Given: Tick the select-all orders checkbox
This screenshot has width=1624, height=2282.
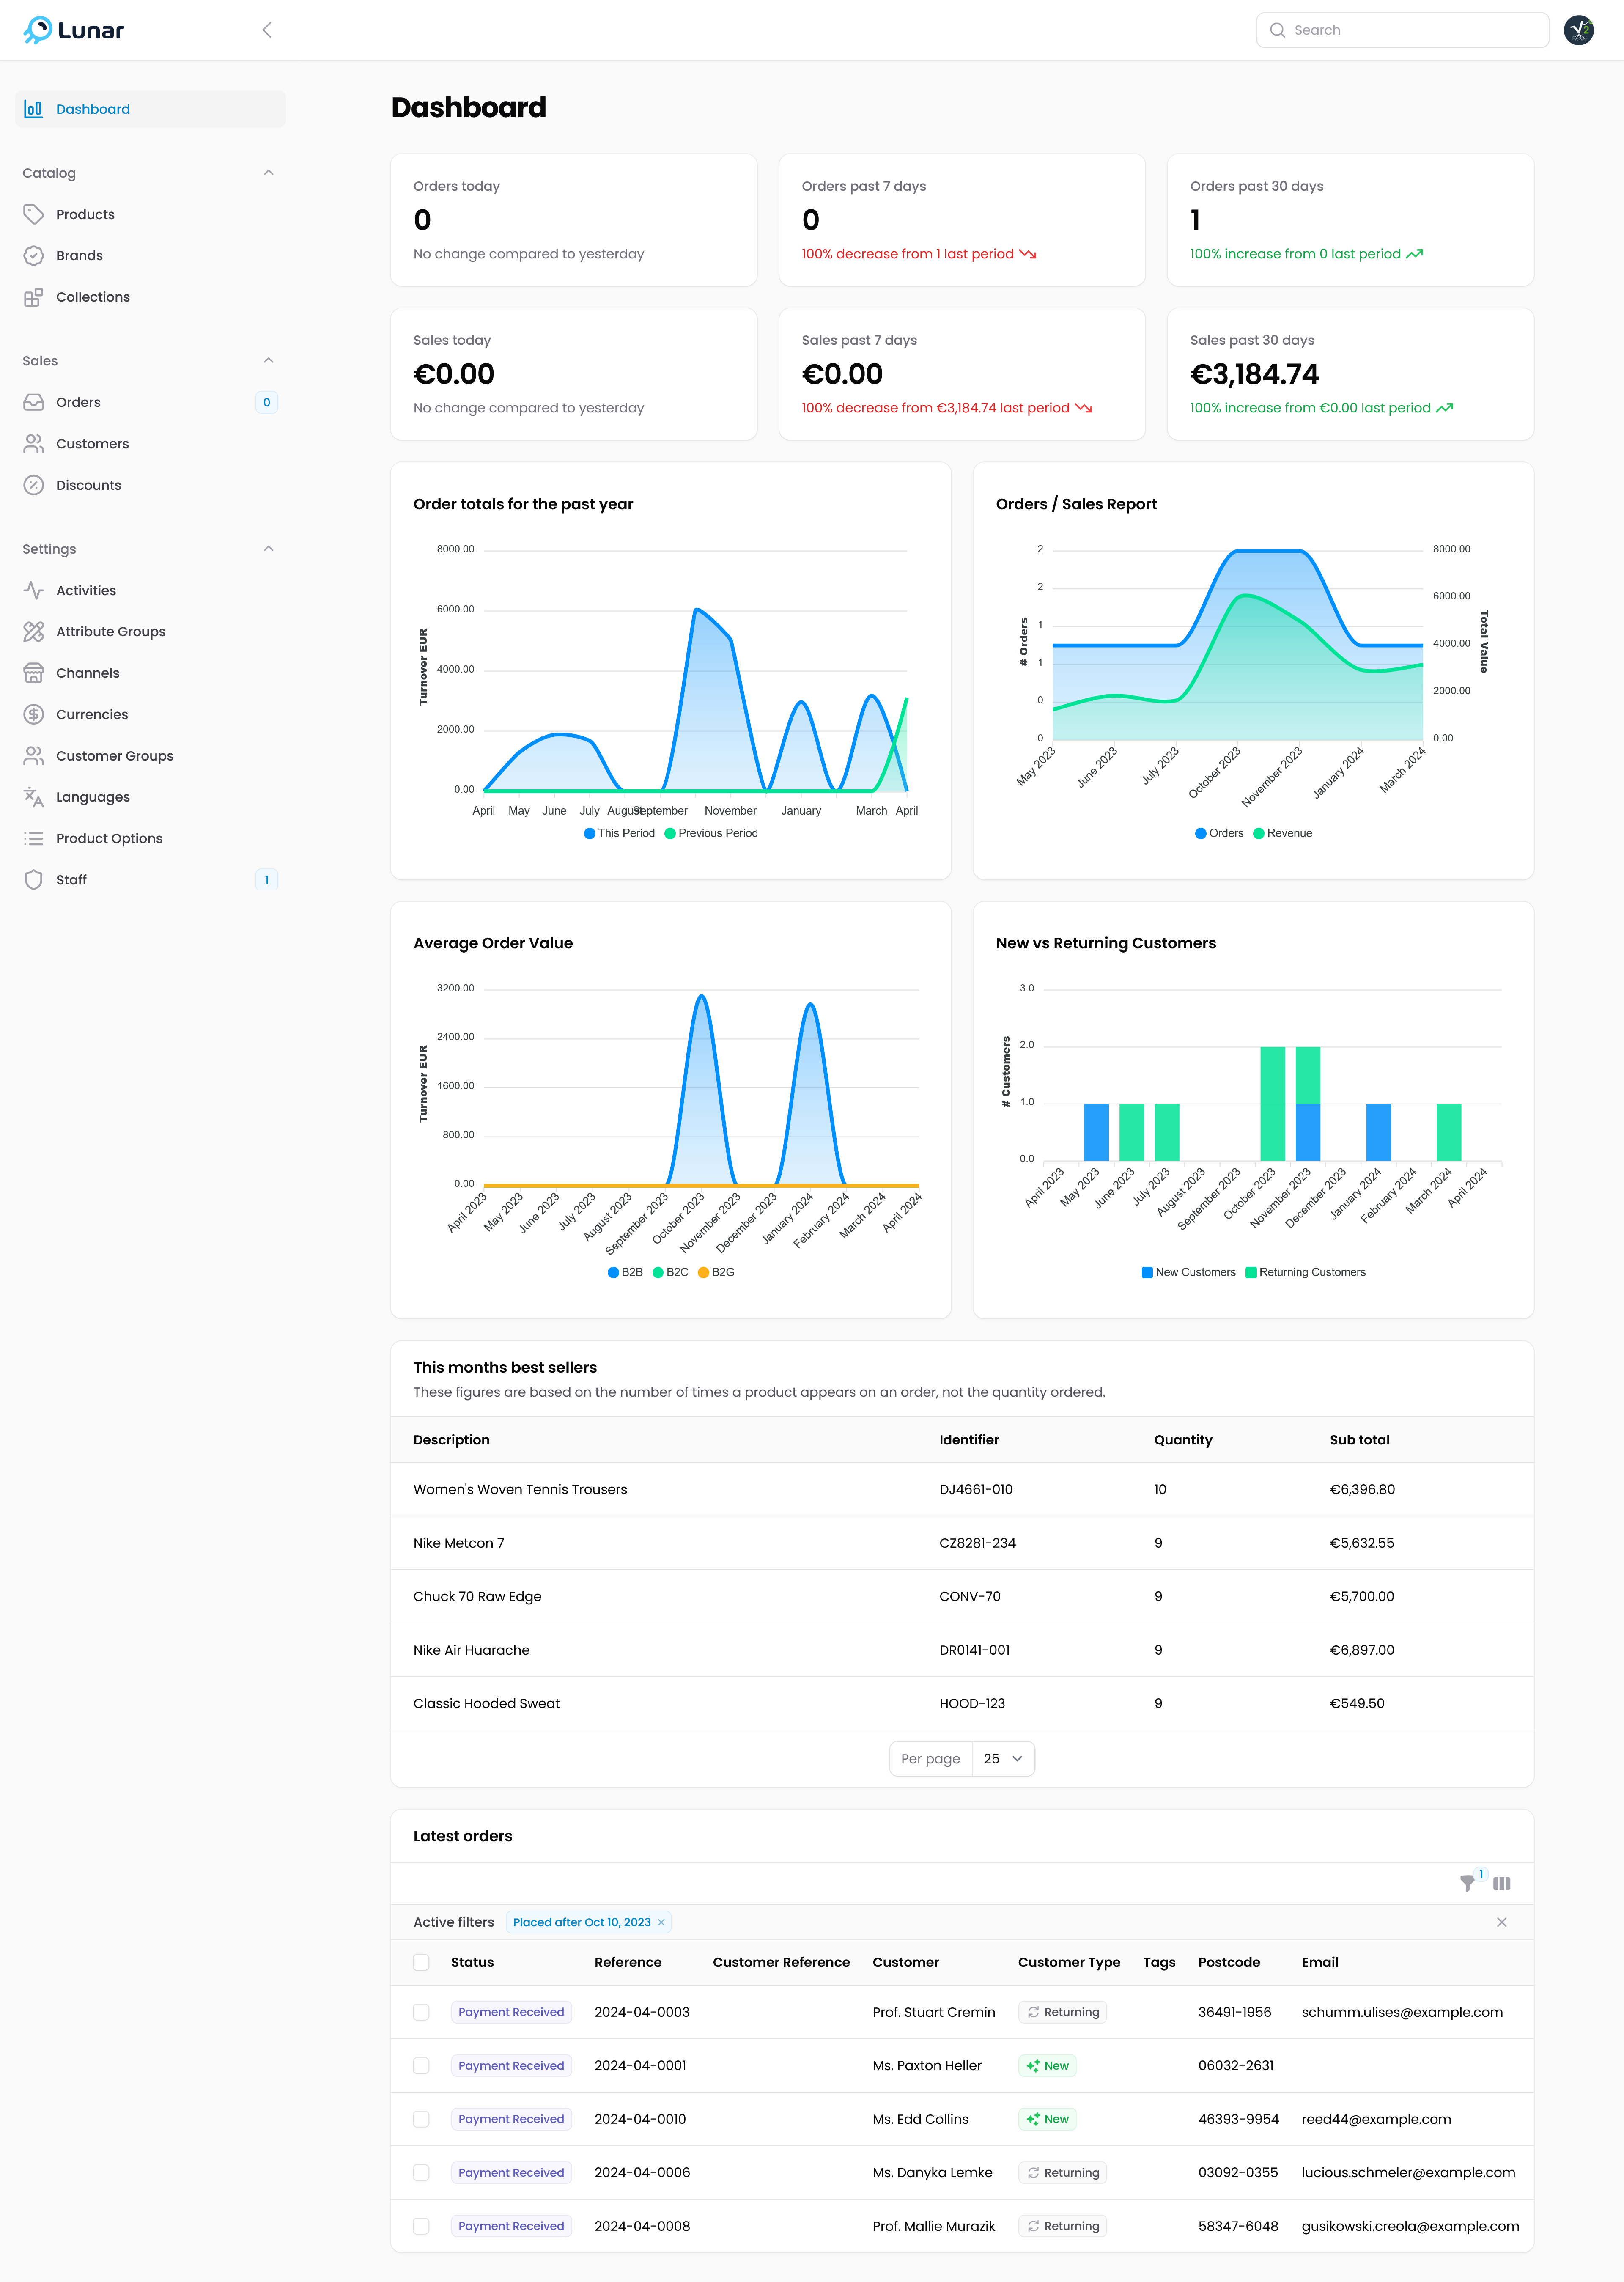Looking at the screenshot, I should point(421,1962).
